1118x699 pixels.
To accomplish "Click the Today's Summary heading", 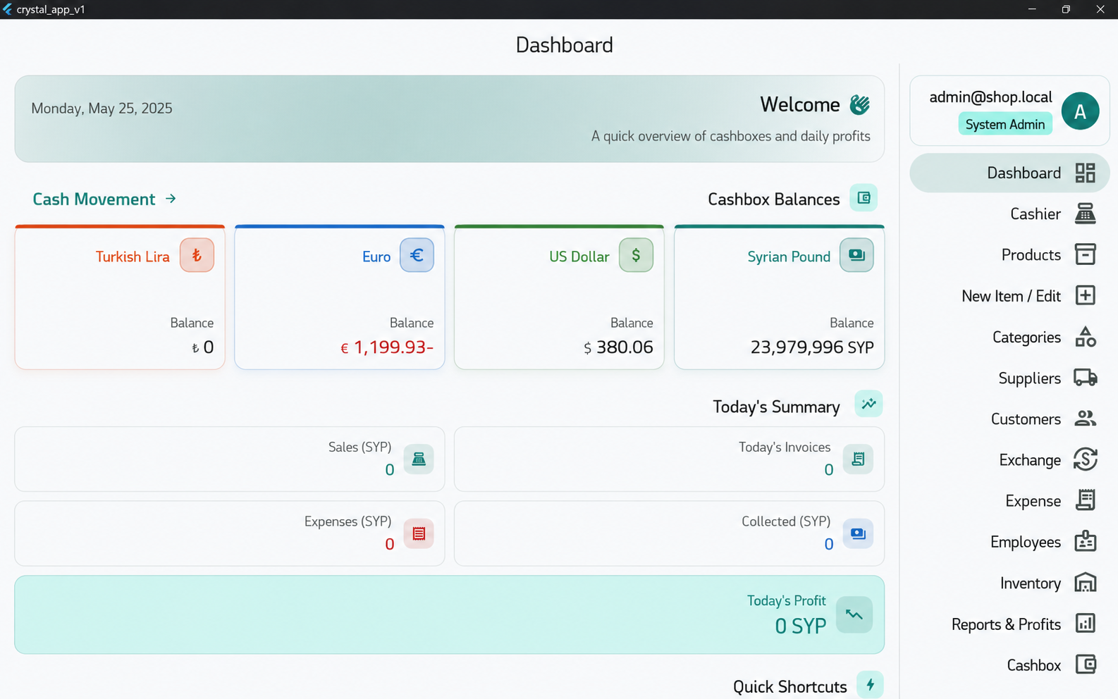I will click(776, 407).
